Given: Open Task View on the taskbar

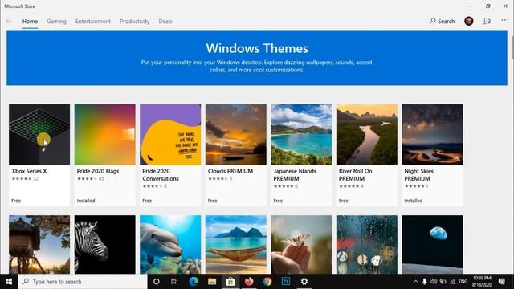Looking at the screenshot, I should click(174, 282).
